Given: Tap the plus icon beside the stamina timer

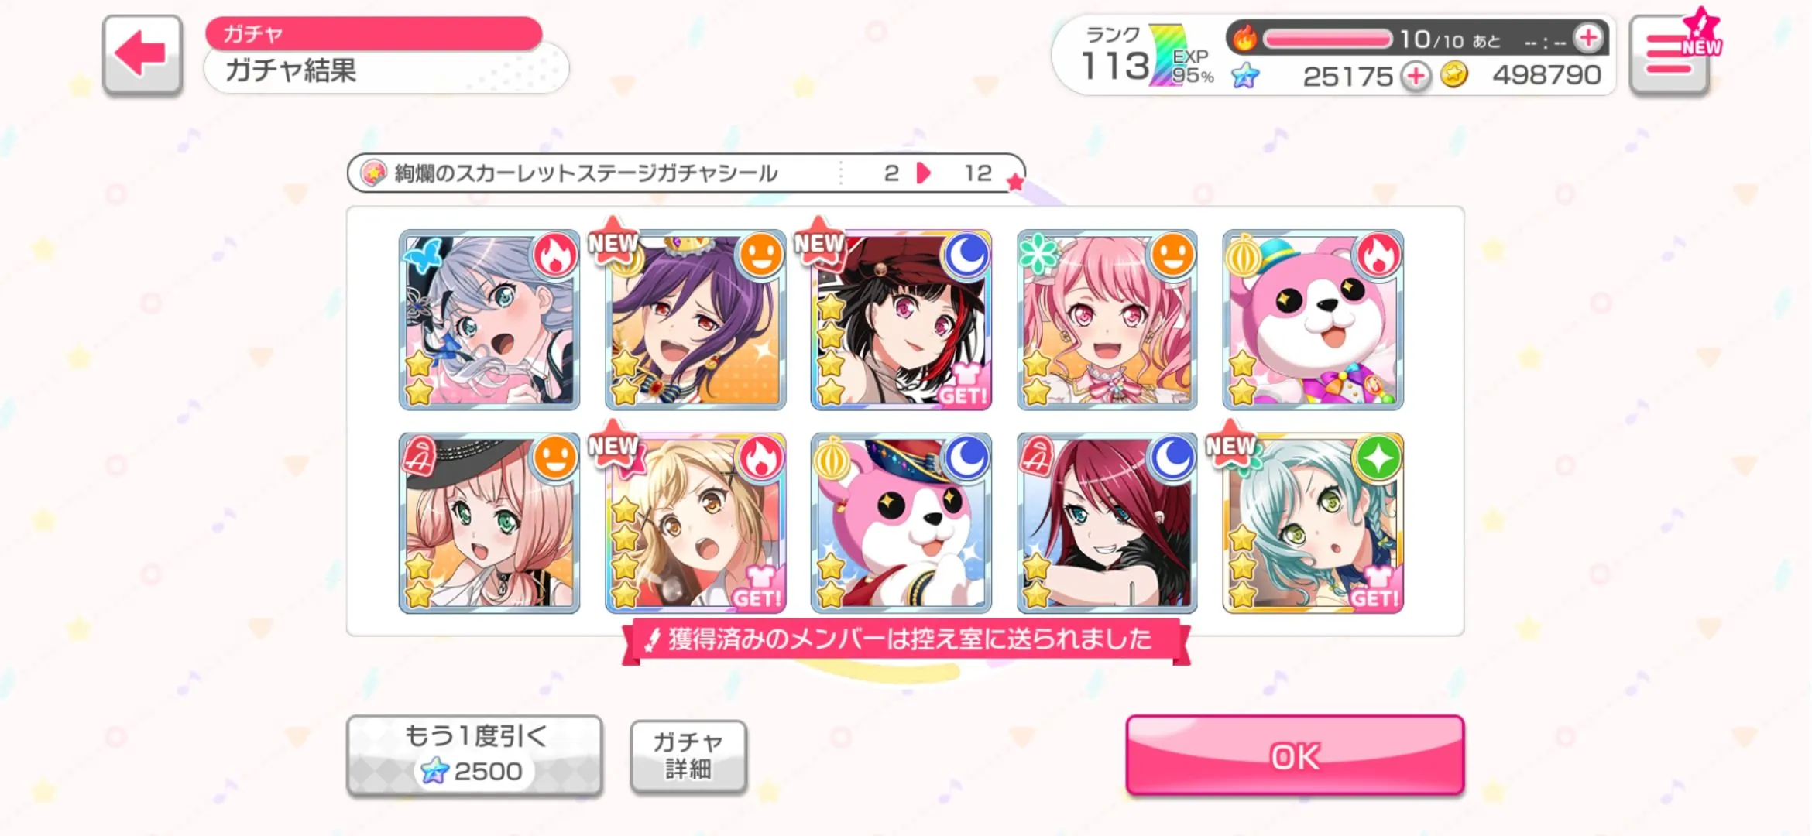Looking at the screenshot, I should [1588, 38].
